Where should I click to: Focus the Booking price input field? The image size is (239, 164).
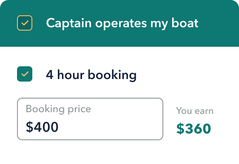[90, 119]
